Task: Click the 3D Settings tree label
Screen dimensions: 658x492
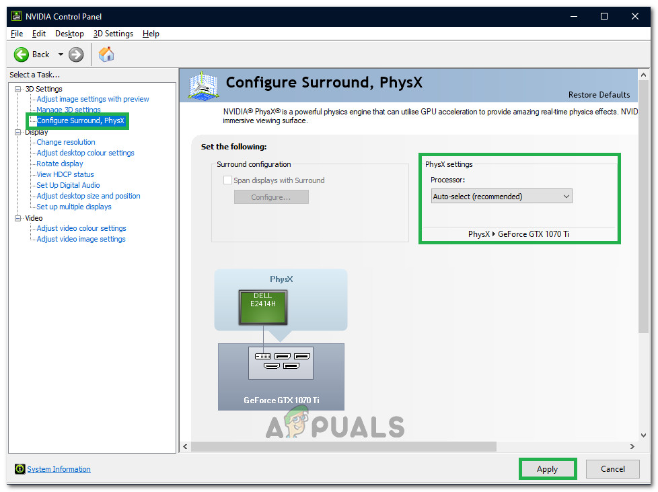Action: click(44, 89)
